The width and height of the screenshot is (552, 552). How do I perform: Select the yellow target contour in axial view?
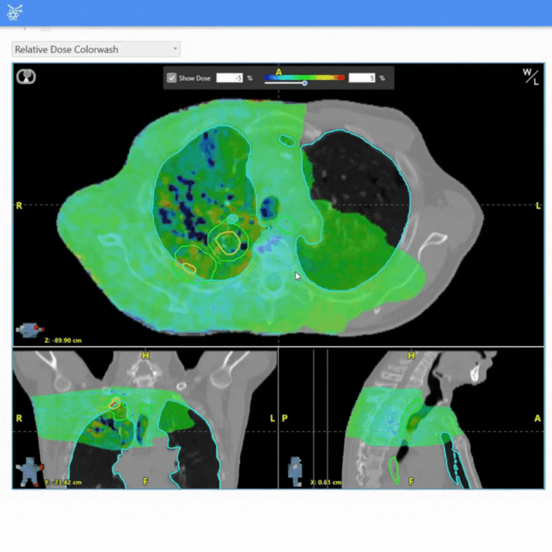228,241
